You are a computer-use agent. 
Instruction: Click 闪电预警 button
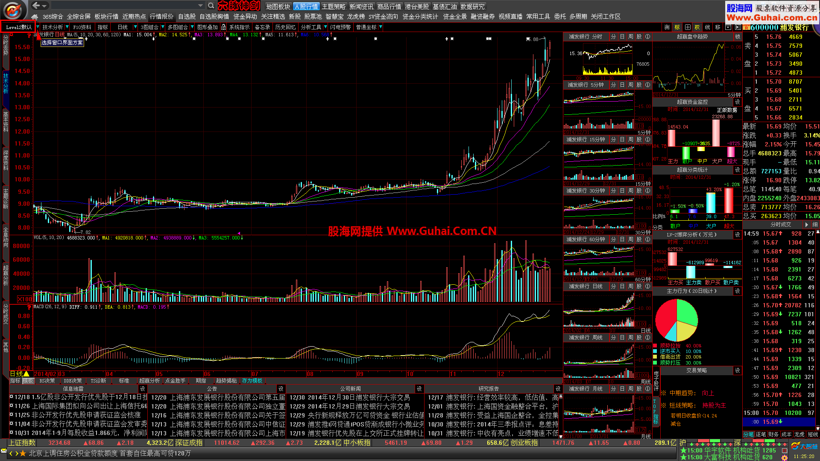(x=340, y=27)
